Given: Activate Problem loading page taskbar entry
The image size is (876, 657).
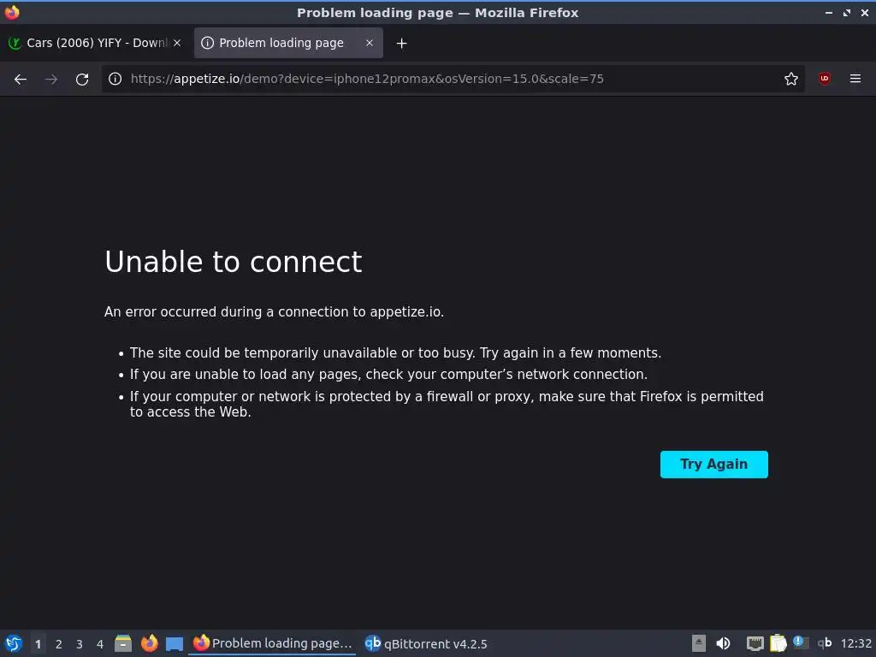Looking at the screenshot, I should 273,643.
